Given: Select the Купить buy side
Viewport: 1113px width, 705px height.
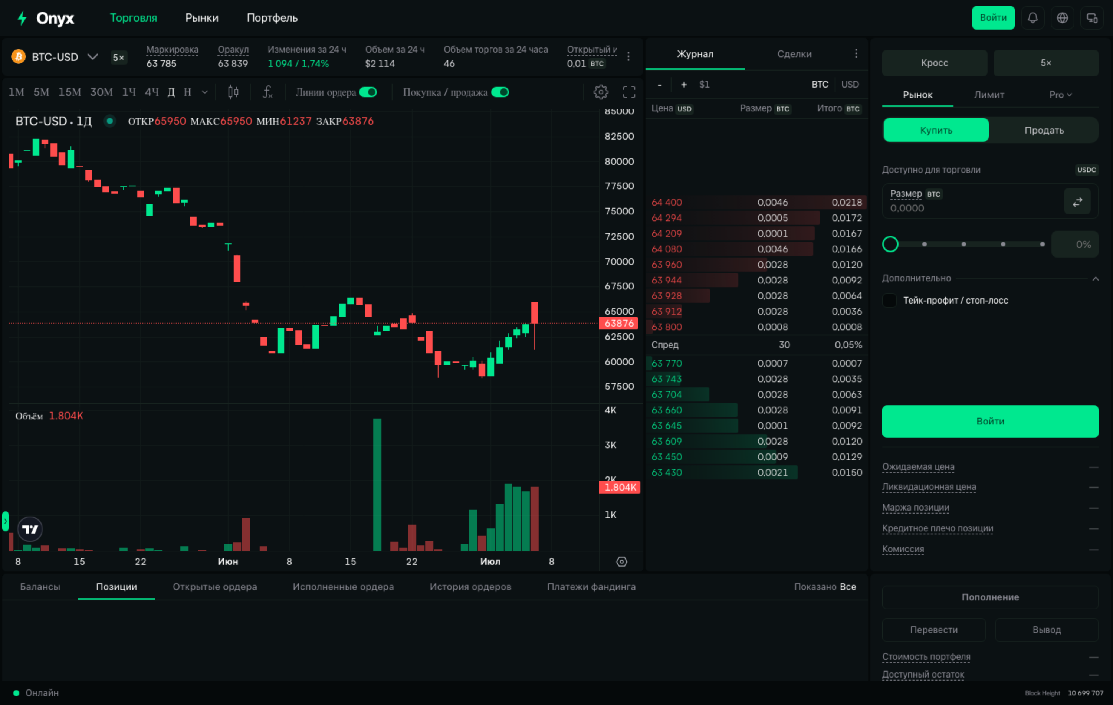Looking at the screenshot, I should point(936,130).
